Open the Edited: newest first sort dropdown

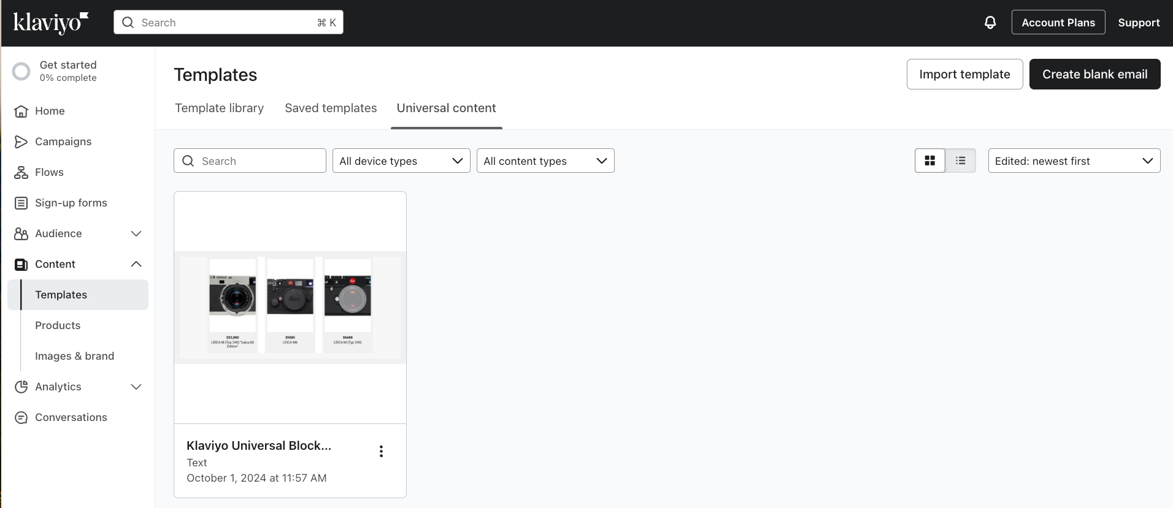coord(1074,161)
